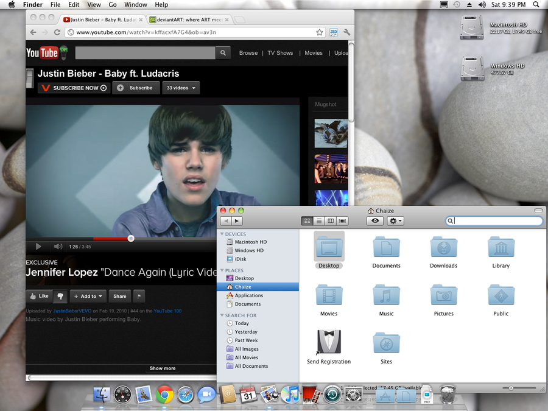The height and width of the screenshot is (411, 548).
Task: Click Chrome's reload page icon
Action: [x=57, y=32]
